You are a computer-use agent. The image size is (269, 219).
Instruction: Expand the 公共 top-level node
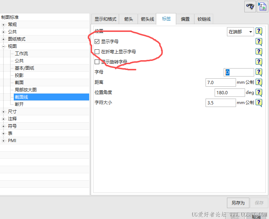pos(3,32)
